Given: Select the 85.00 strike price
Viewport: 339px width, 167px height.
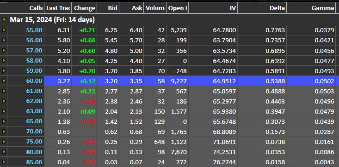Looking at the screenshot, I should (x=34, y=162).
